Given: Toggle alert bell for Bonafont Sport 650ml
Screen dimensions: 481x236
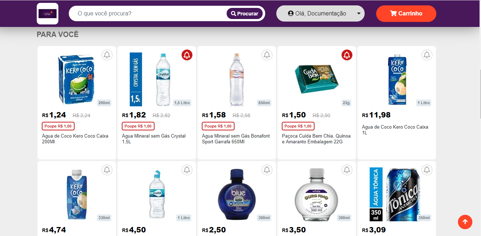Looking at the screenshot, I should pyautogui.click(x=267, y=55).
